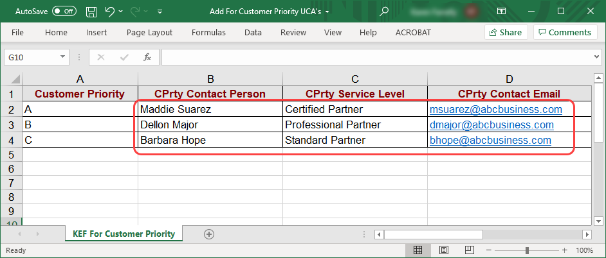This screenshot has height=258, width=606.
Task: Open the Formulas ribbon tab
Action: tap(208, 32)
